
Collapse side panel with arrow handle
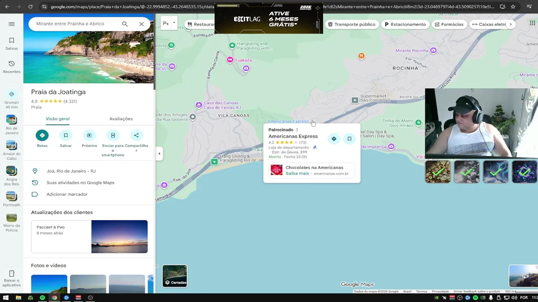[159, 154]
